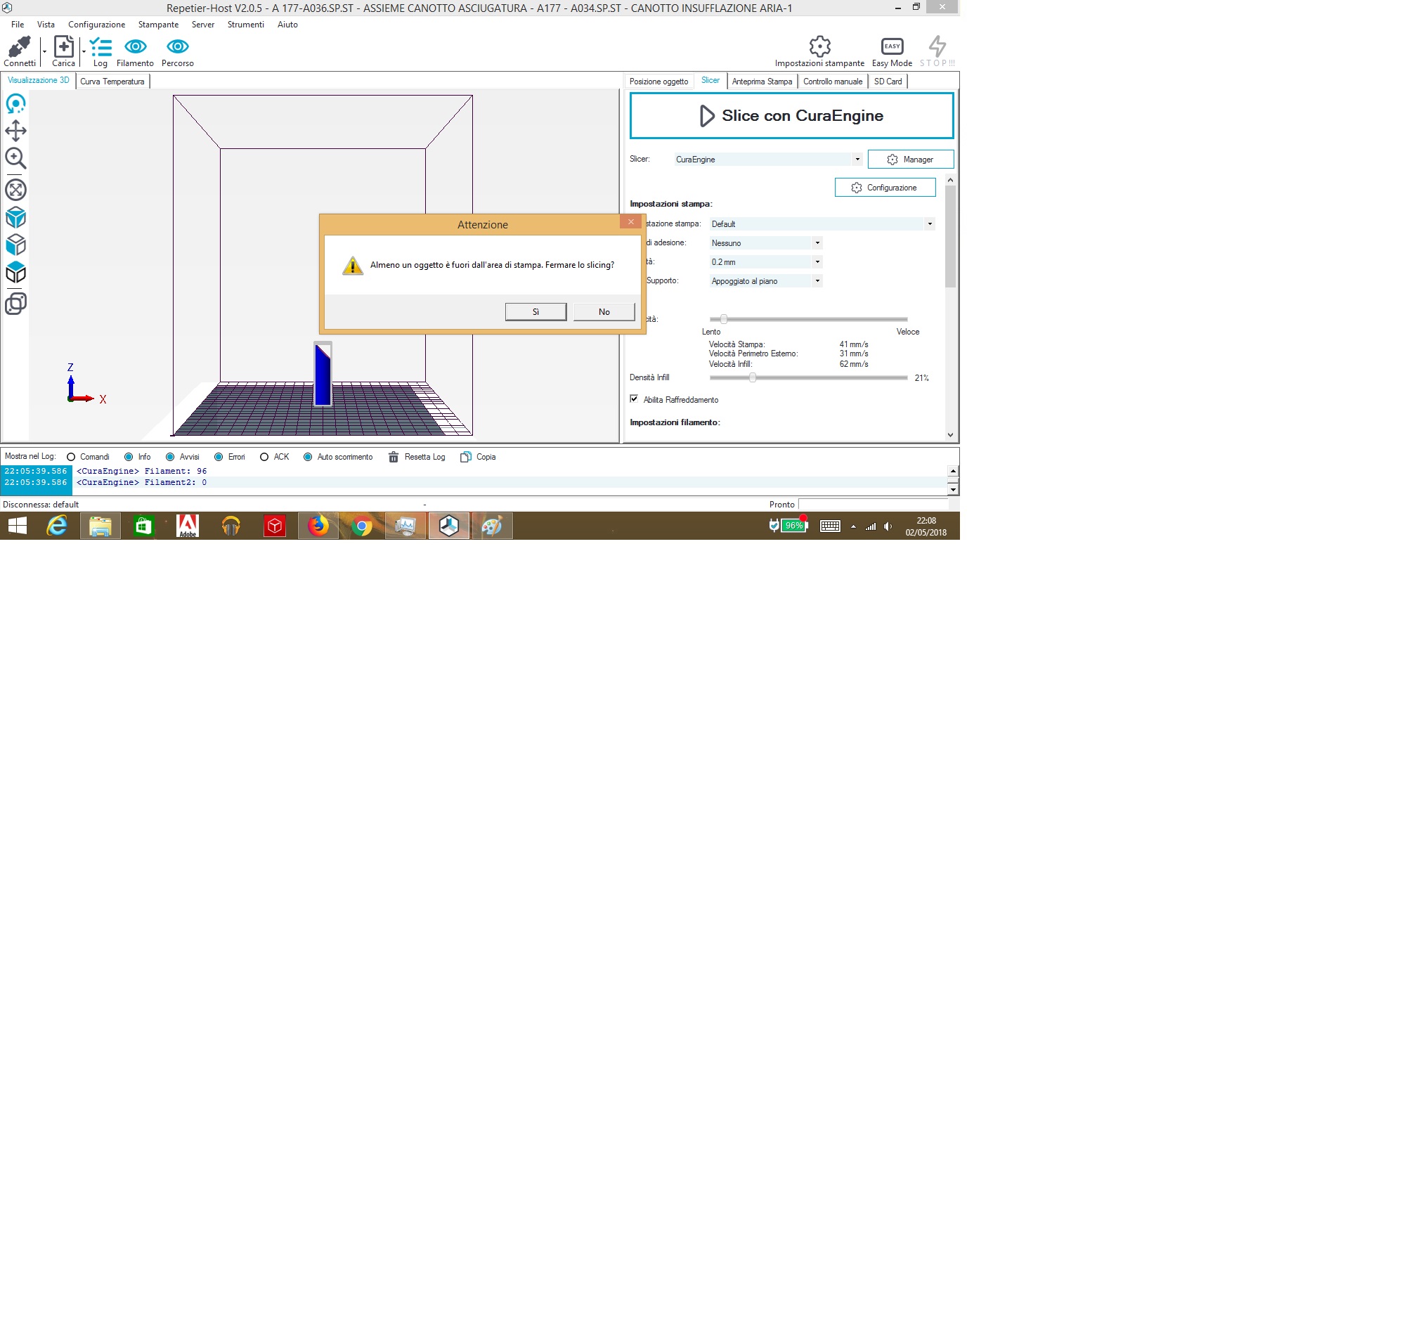Enable ACK log option

pos(264,457)
